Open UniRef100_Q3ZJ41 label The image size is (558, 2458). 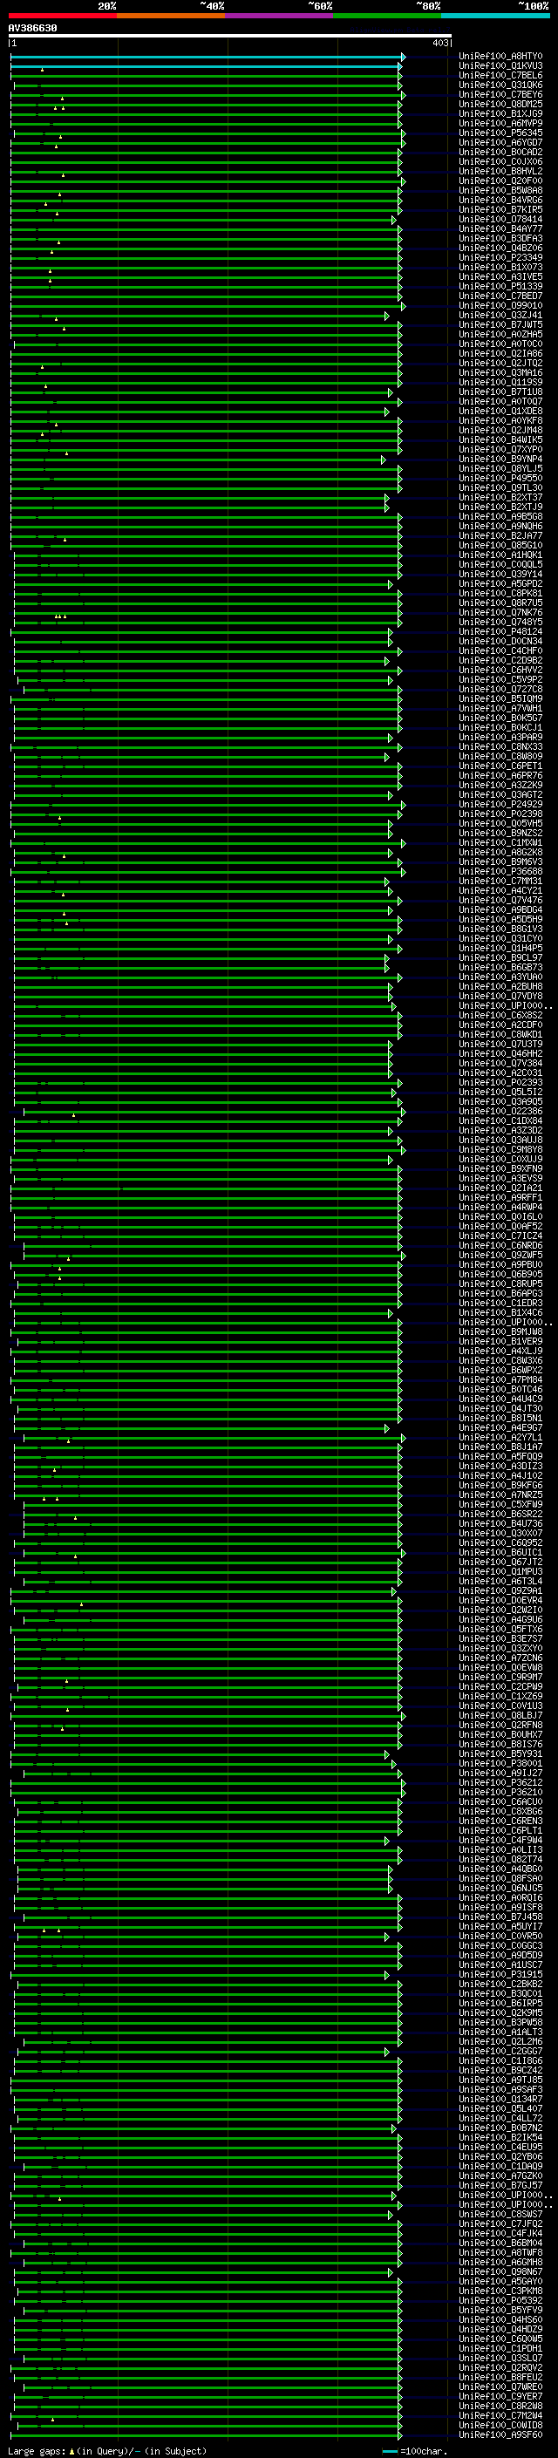[x=500, y=316]
